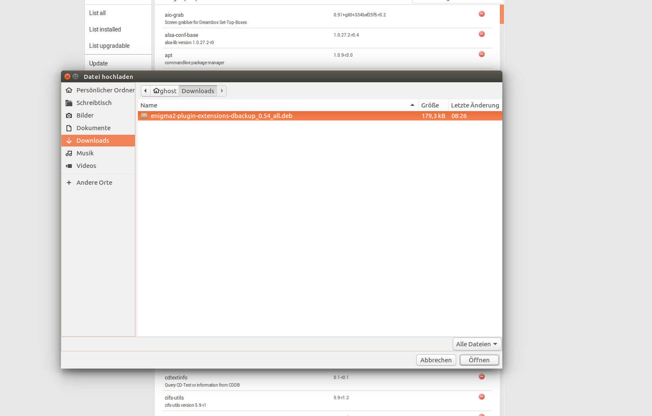The height and width of the screenshot is (416, 652).
Task: Click red remove icon for apt package
Action: [x=482, y=55]
